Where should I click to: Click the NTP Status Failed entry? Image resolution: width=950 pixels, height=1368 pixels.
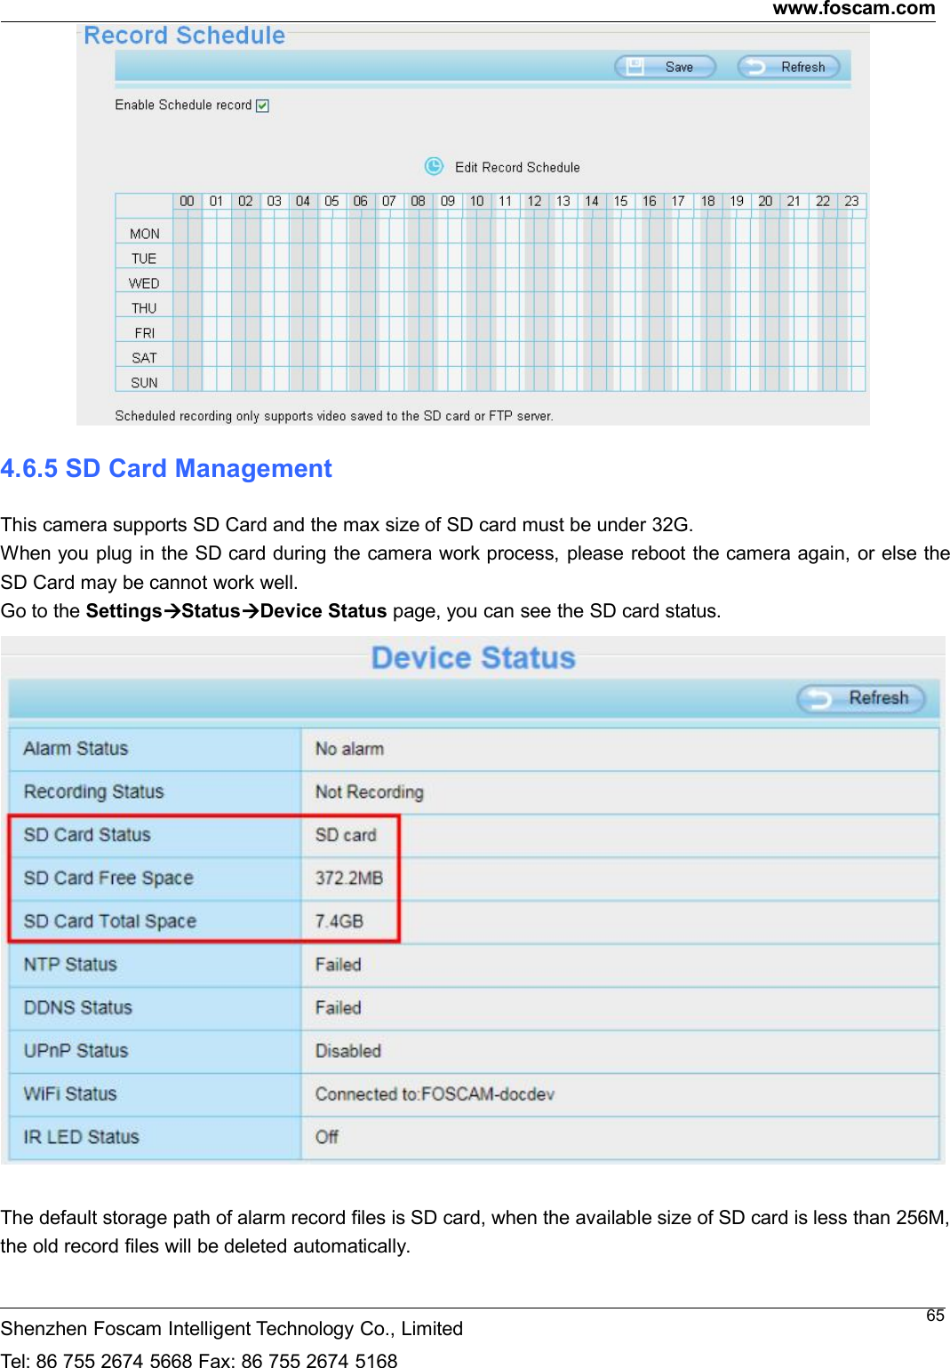coord(338,964)
